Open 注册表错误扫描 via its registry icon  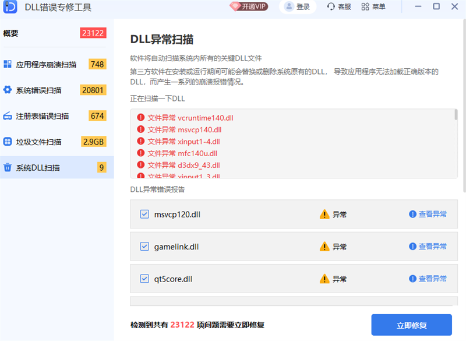8,115
